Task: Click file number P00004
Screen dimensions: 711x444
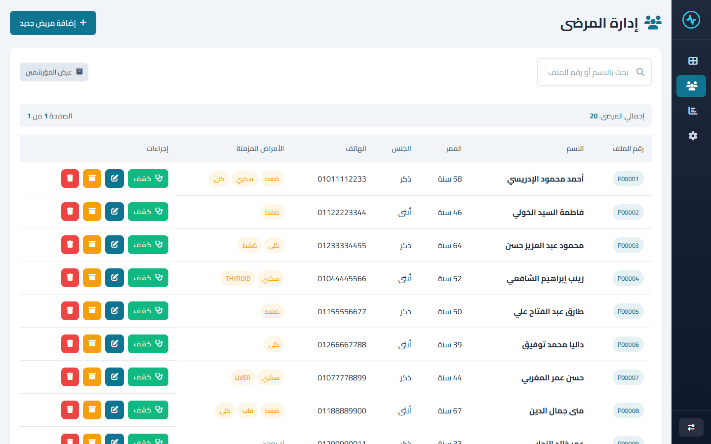Action: (x=628, y=279)
